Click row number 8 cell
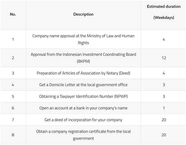 coord(13,135)
